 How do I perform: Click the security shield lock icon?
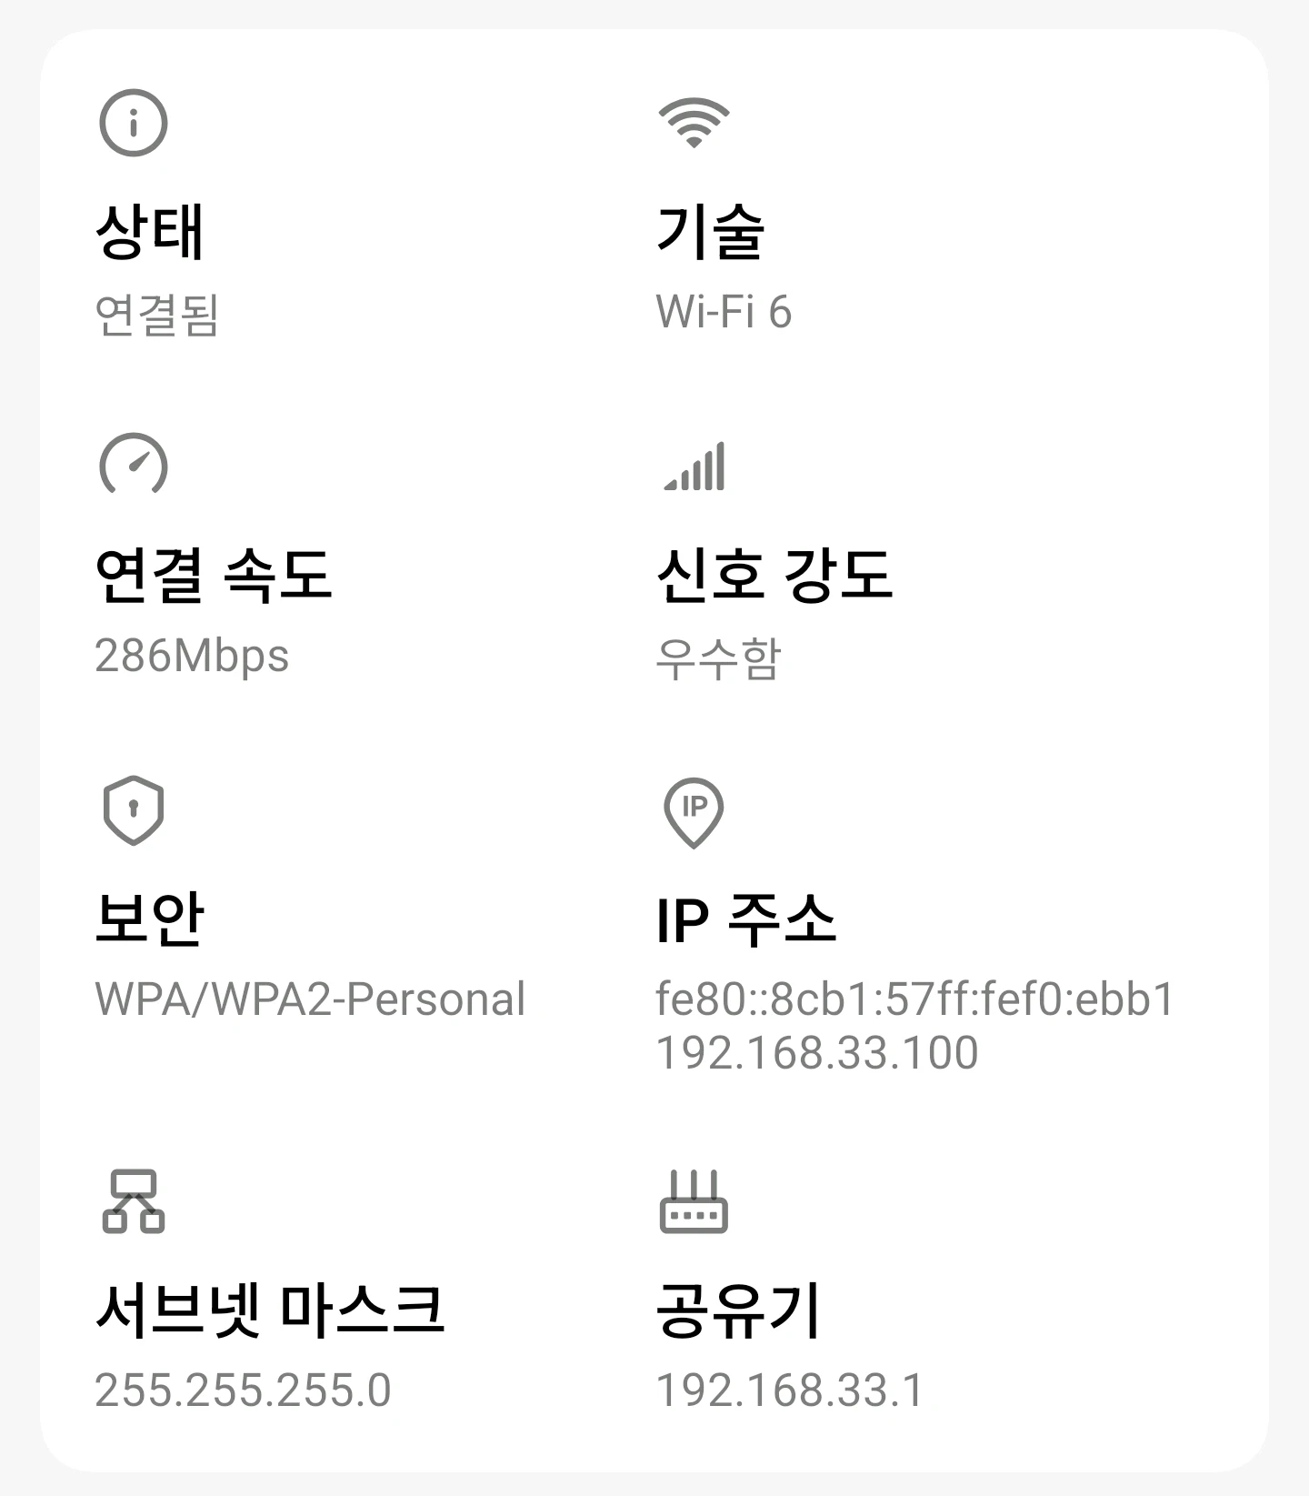coord(133,809)
